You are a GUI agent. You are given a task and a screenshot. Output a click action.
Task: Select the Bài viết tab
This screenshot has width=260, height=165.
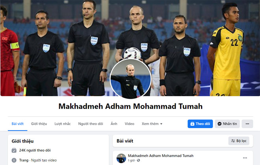point(18,124)
